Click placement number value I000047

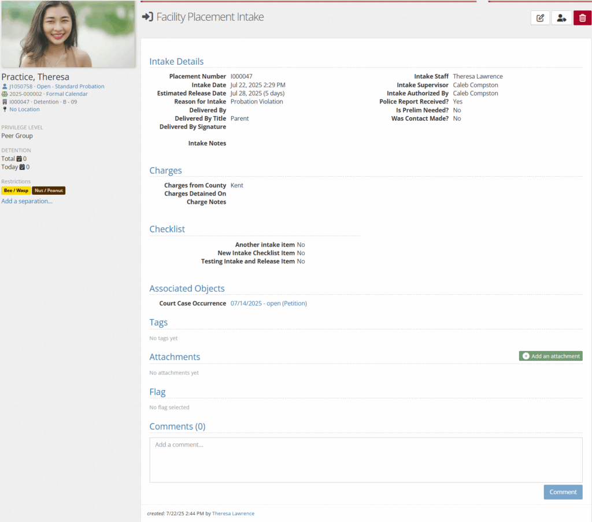[241, 76]
